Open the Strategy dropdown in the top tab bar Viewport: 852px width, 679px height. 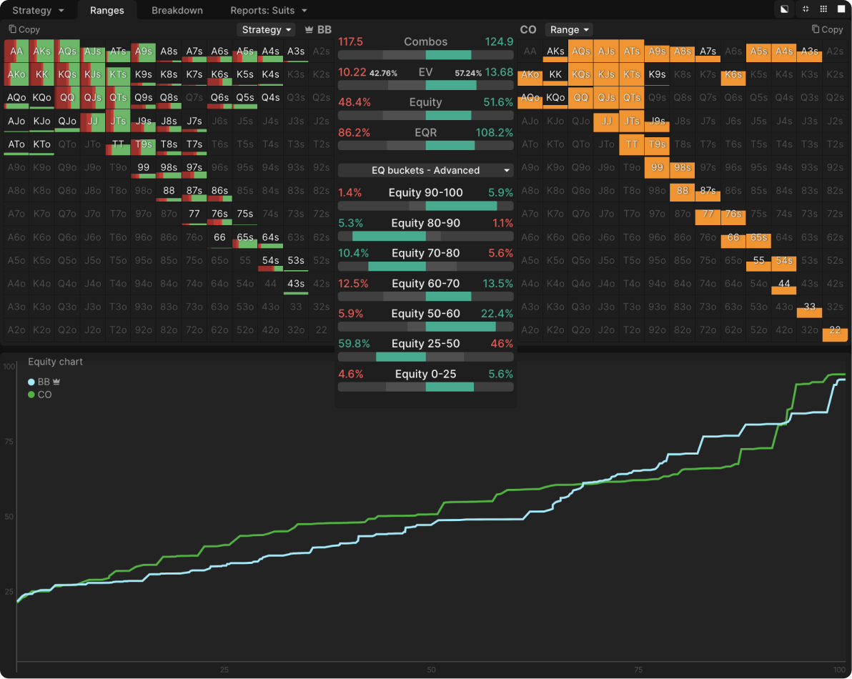point(39,10)
